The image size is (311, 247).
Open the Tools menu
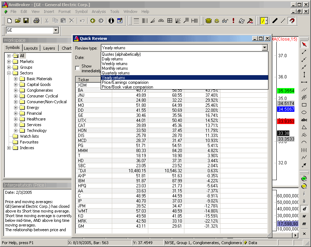115,12
